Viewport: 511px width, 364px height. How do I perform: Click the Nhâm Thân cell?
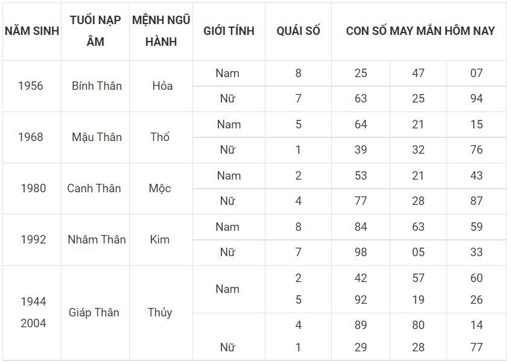click(x=95, y=240)
